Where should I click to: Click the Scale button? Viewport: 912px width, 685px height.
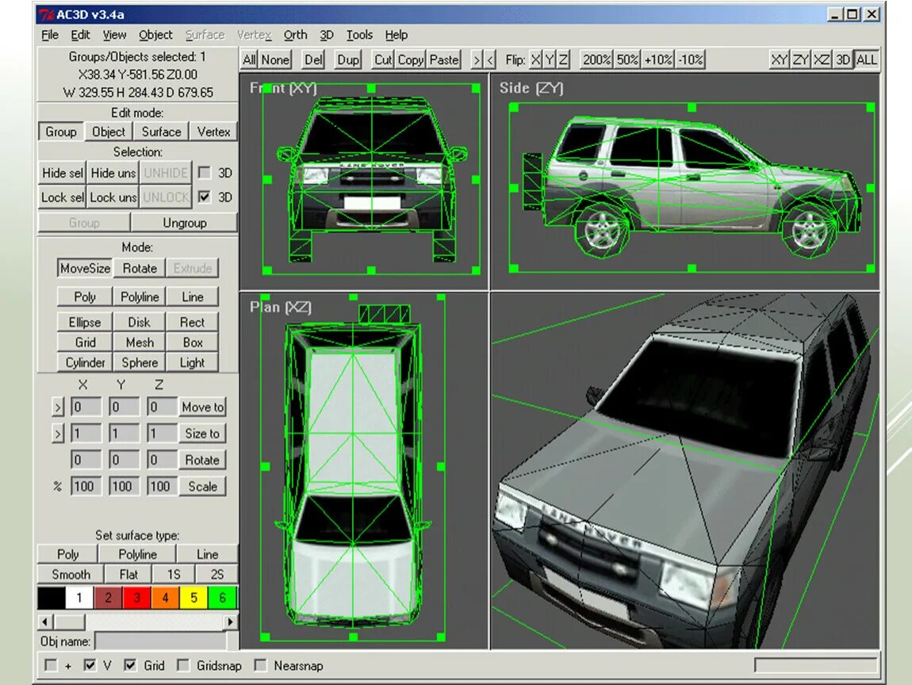coord(202,487)
